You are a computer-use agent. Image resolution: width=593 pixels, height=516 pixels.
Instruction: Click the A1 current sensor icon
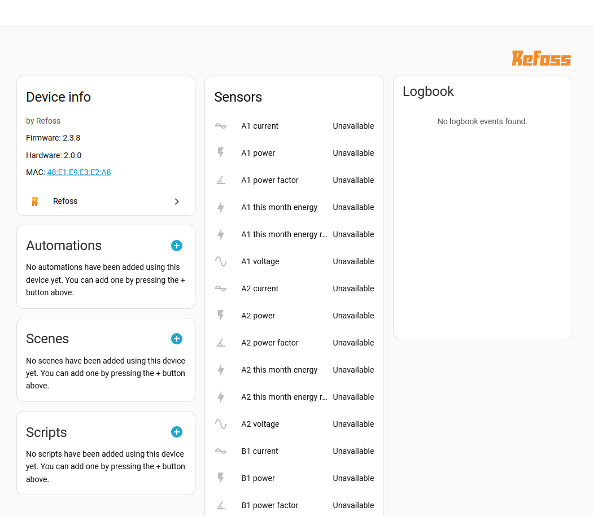pos(221,126)
